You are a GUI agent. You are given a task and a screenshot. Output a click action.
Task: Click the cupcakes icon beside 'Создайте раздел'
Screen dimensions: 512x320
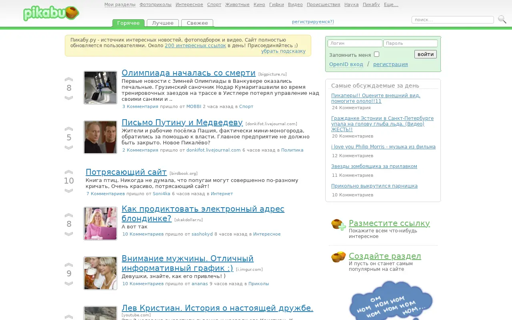pyautogui.click(x=338, y=257)
